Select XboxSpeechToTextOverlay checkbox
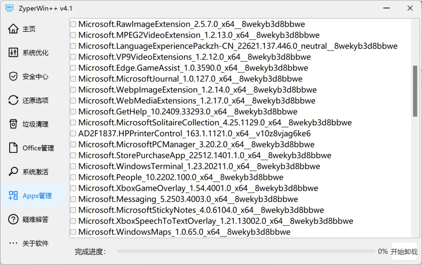 (73, 221)
